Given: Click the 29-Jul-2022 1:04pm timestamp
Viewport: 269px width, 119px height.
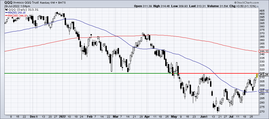Looking at the screenshot, I should 17,6.
